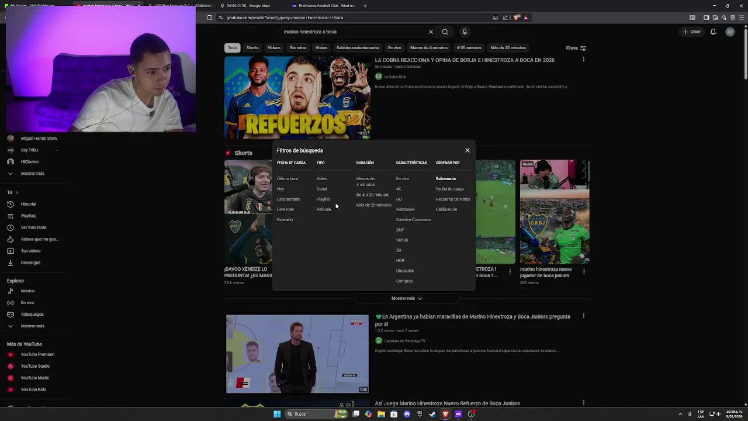Sort results by Fecha de carga

449,189
